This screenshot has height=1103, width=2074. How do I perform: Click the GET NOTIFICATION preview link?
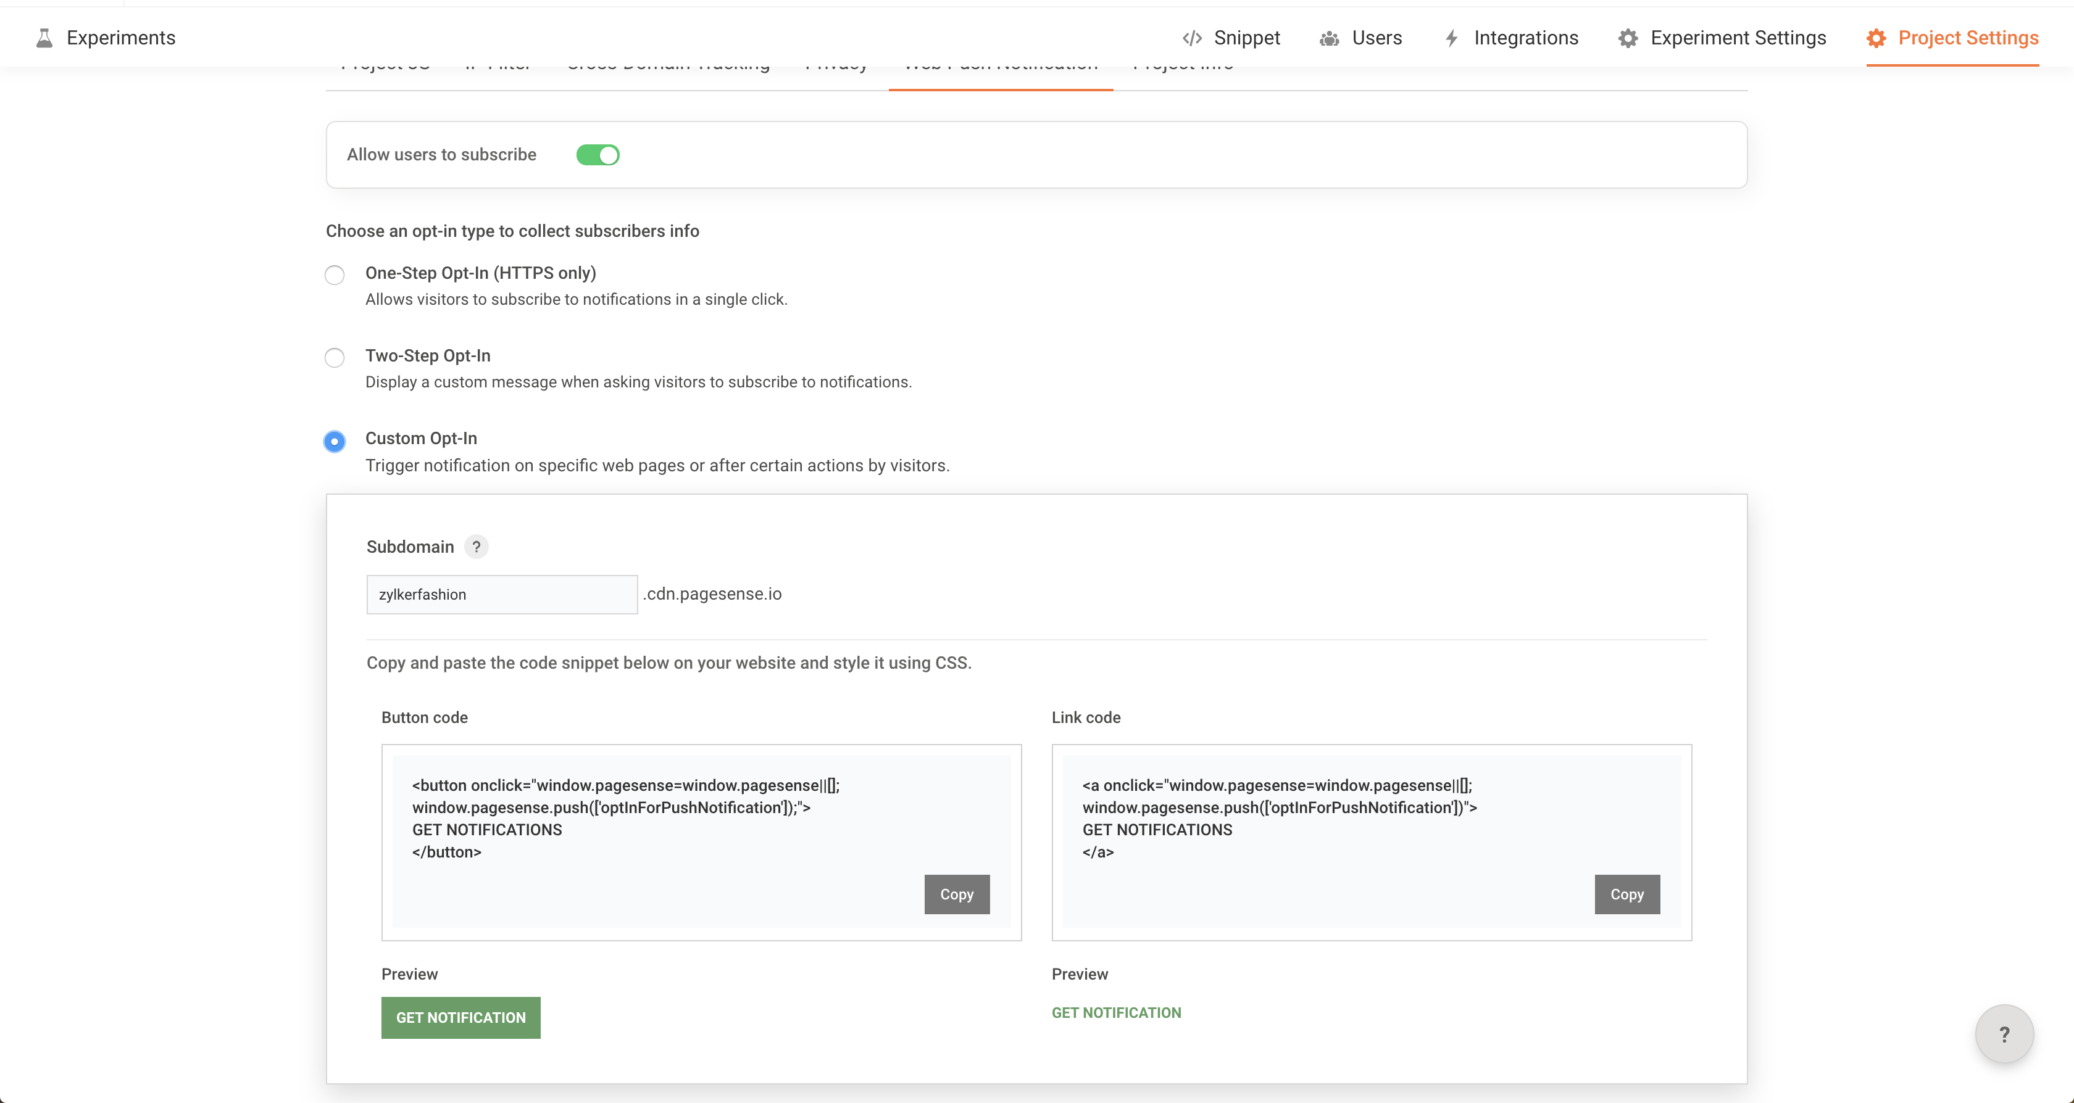pos(1116,1013)
